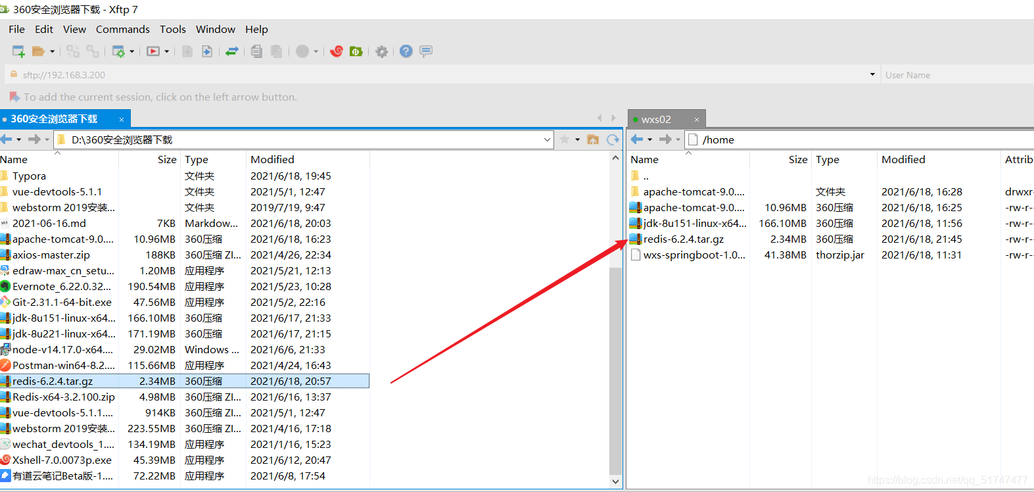This screenshot has height=492, width=1034.
Task: Click the grayed transfer left icon
Action: tap(187, 51)
